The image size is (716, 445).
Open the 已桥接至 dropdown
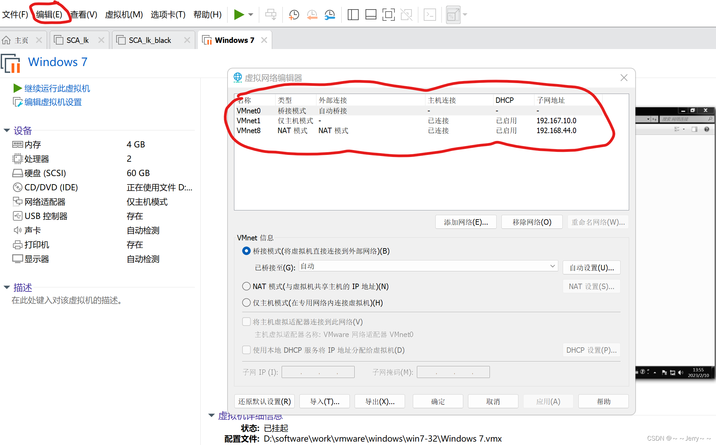tap(429, 266)
